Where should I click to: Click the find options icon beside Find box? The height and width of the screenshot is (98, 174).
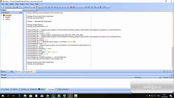36,10
